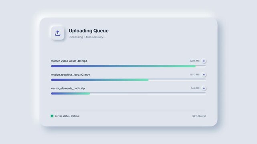Click the 420.5 MB file size

(194, 61)
